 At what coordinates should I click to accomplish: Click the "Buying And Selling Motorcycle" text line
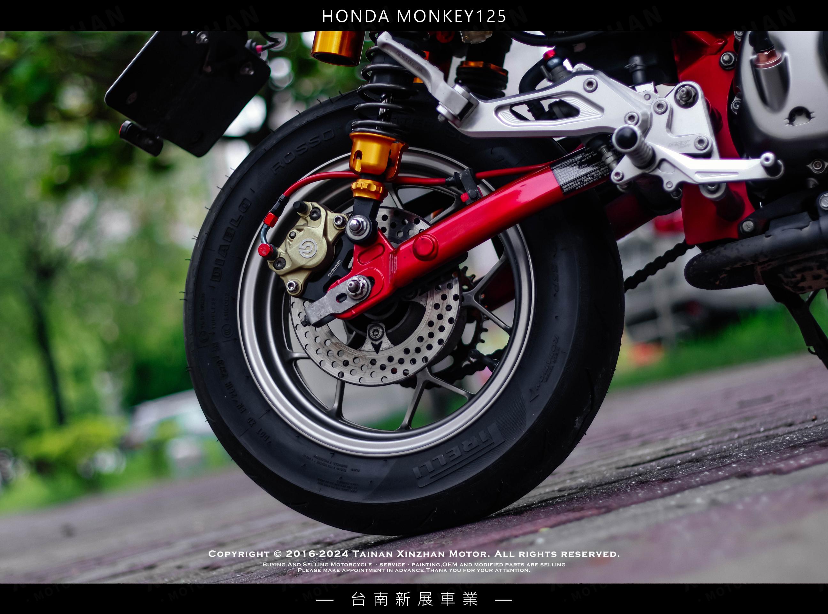414,564
